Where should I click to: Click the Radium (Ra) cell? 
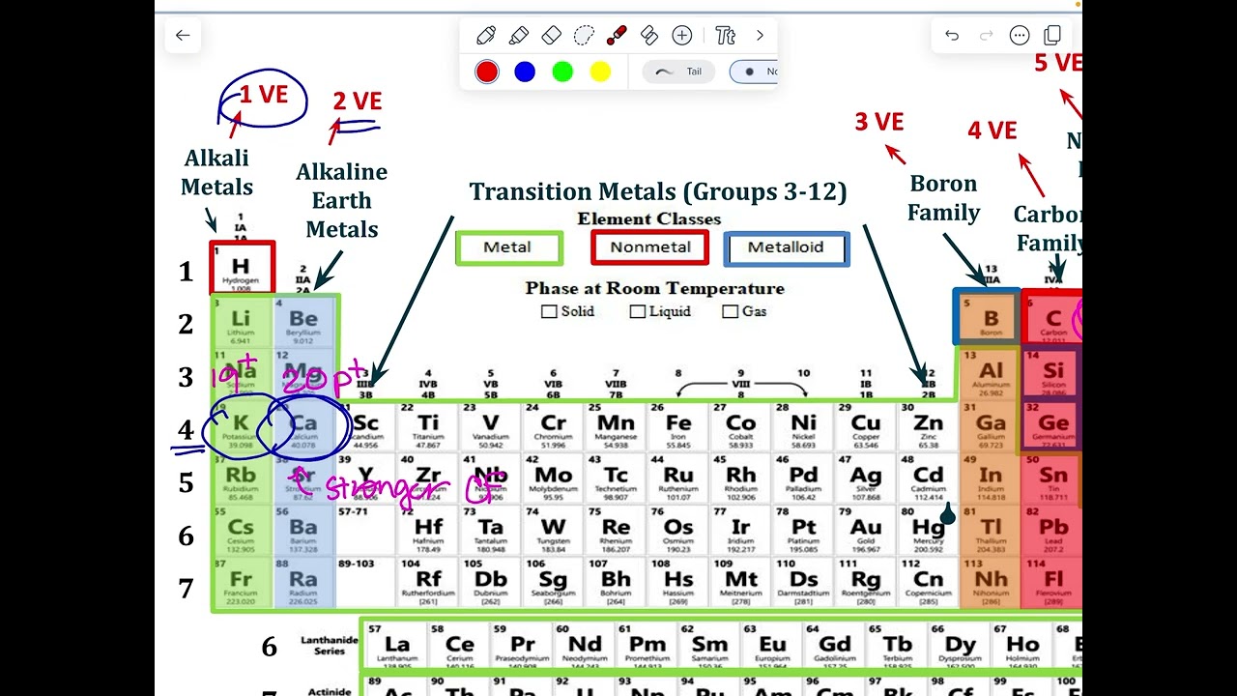[x=303, y=583]
